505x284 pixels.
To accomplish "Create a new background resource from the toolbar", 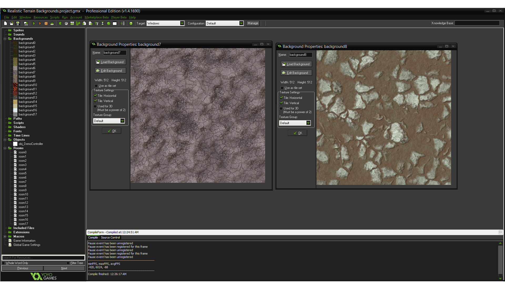I will tap(72, 23).
